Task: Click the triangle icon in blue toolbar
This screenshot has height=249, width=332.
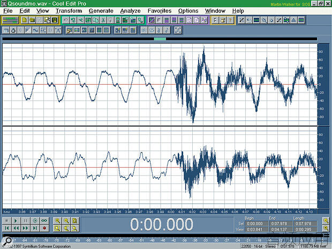Action: click(293, 20)
